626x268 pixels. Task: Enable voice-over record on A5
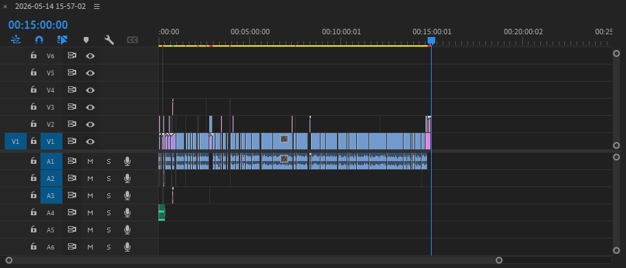128,230
